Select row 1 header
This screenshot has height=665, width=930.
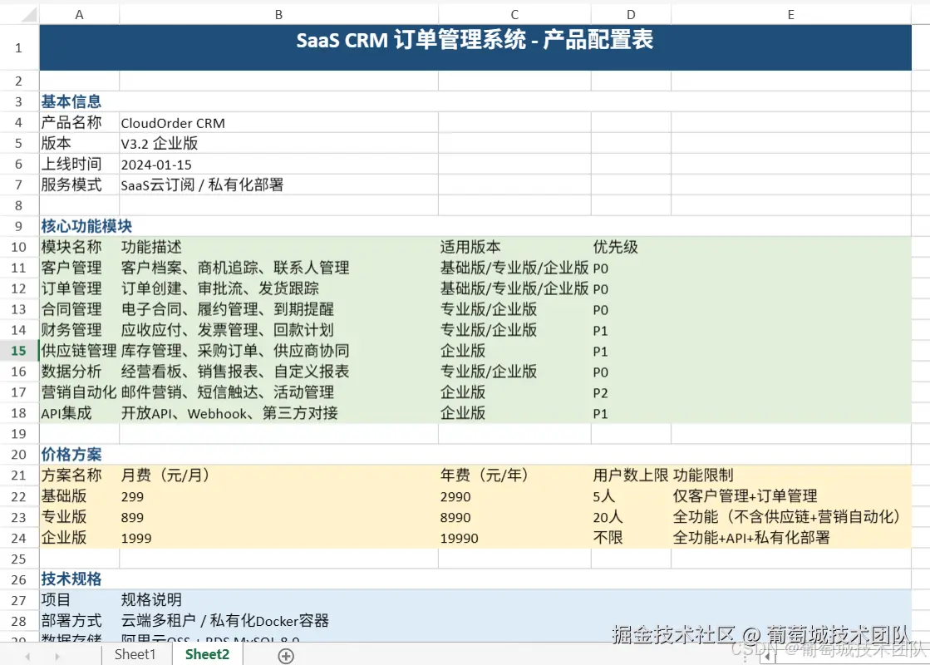coord(19,47)
